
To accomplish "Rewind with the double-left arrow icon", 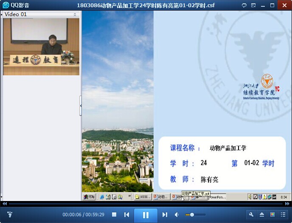I will pyautogui.click(x=5, y=204).
